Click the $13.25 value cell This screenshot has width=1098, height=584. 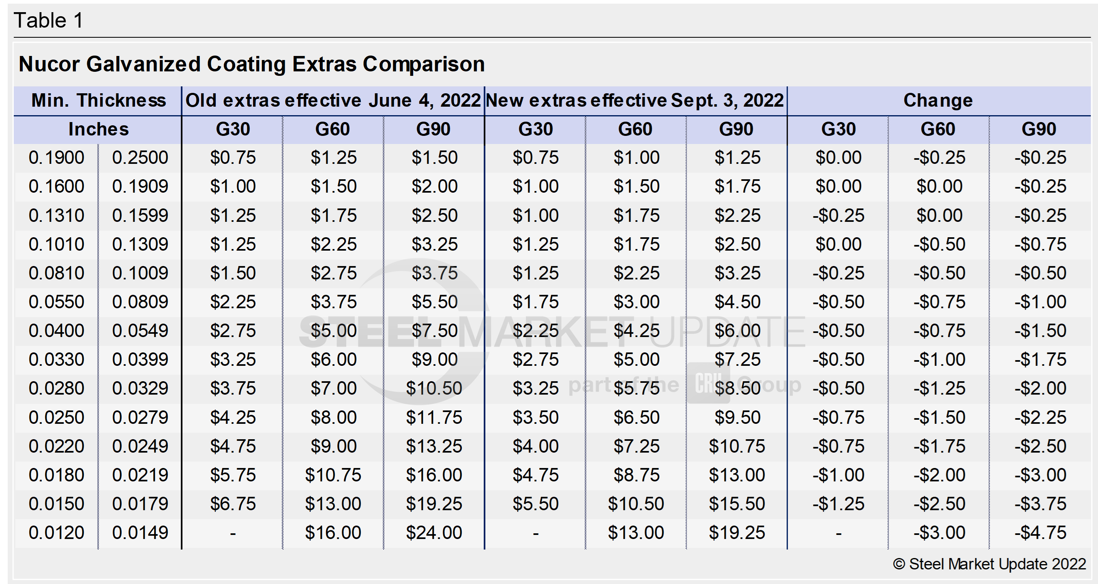[434, 446]
